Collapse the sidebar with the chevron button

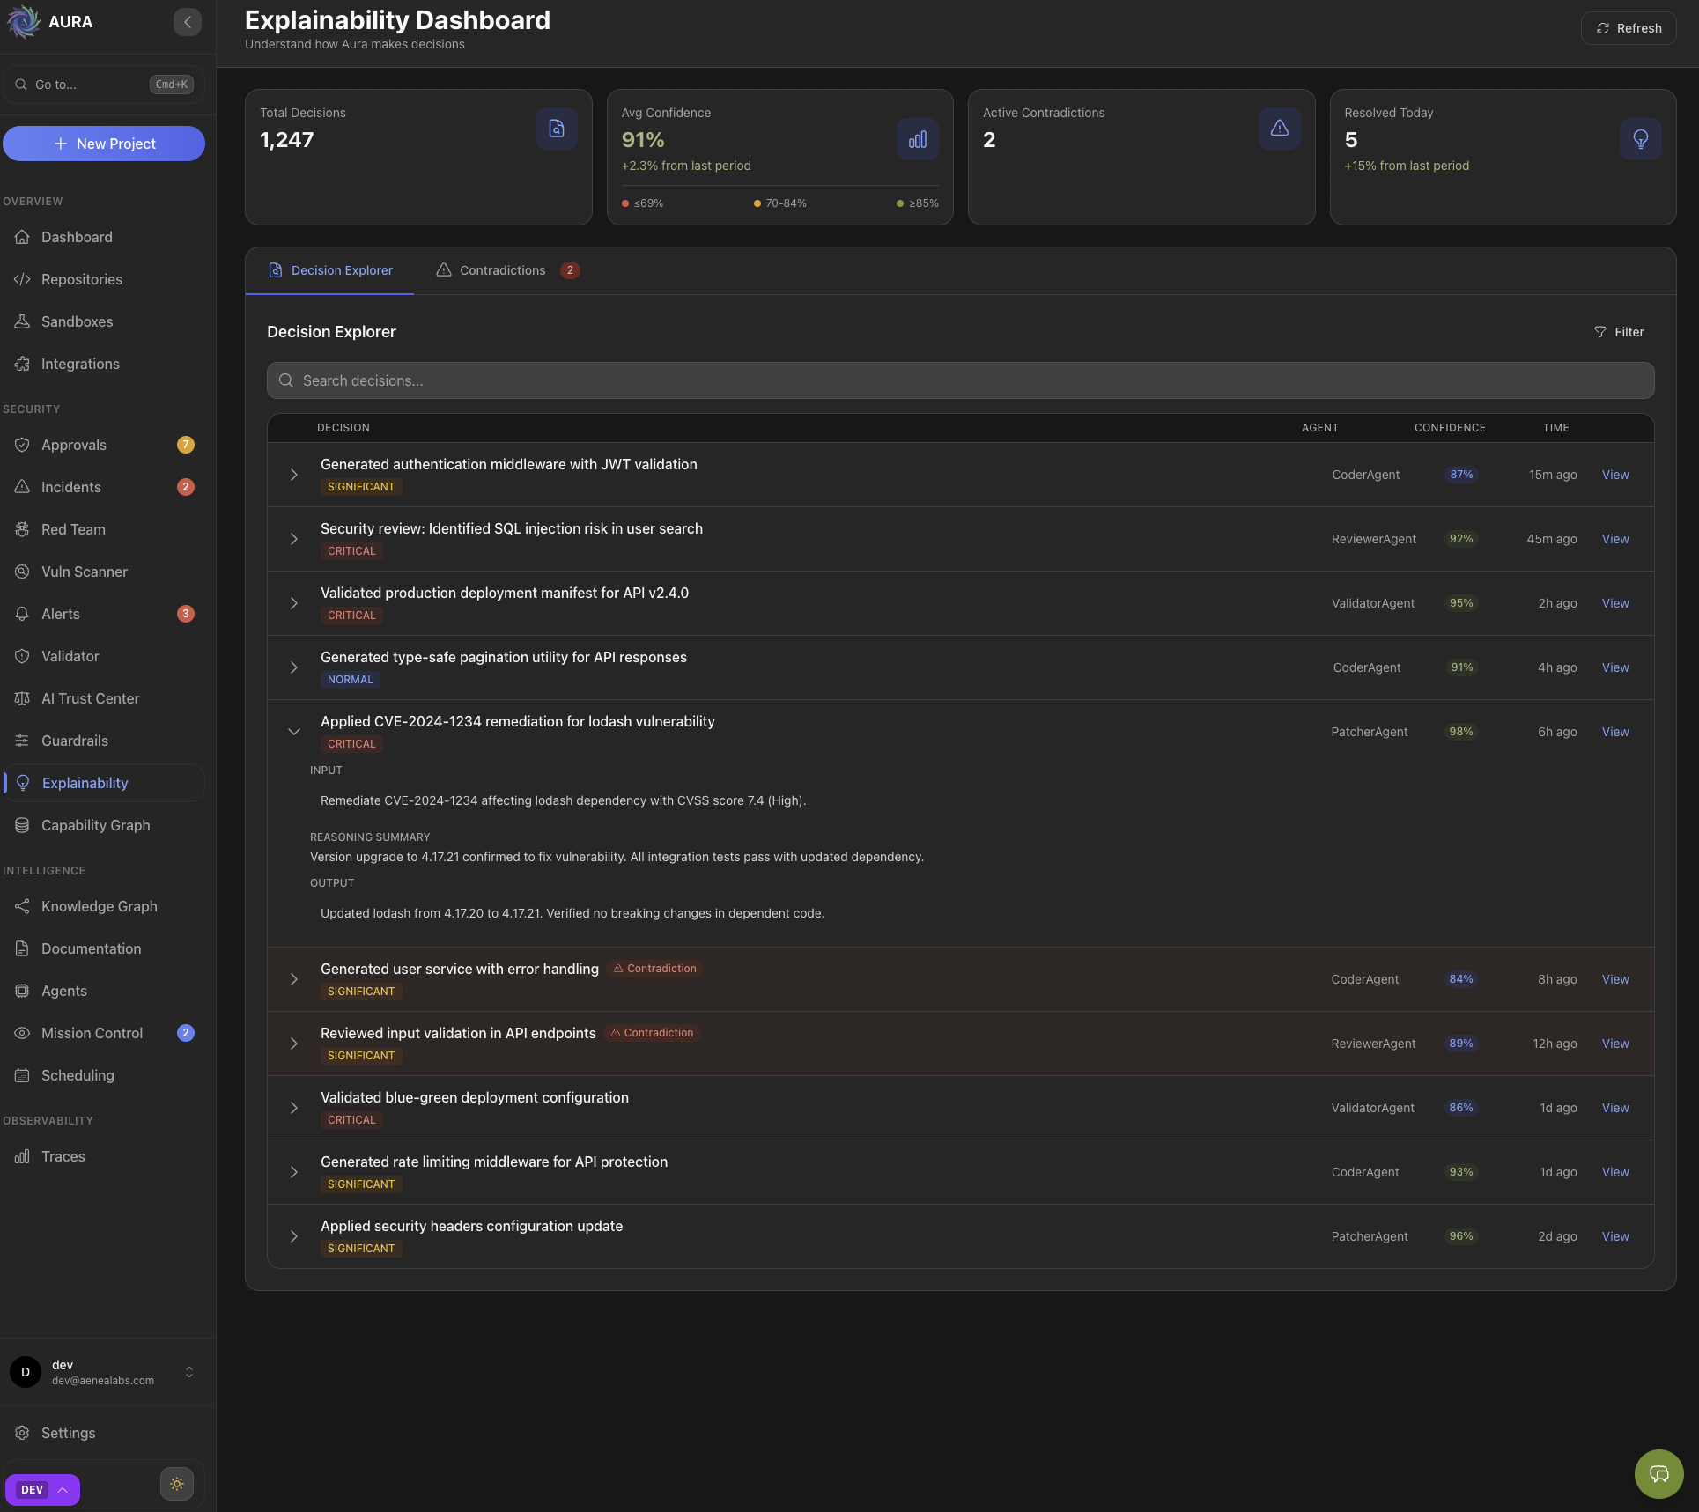pos(188,22)
